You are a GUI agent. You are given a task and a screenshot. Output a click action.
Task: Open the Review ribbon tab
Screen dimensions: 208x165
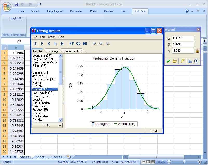coord(109,11)
